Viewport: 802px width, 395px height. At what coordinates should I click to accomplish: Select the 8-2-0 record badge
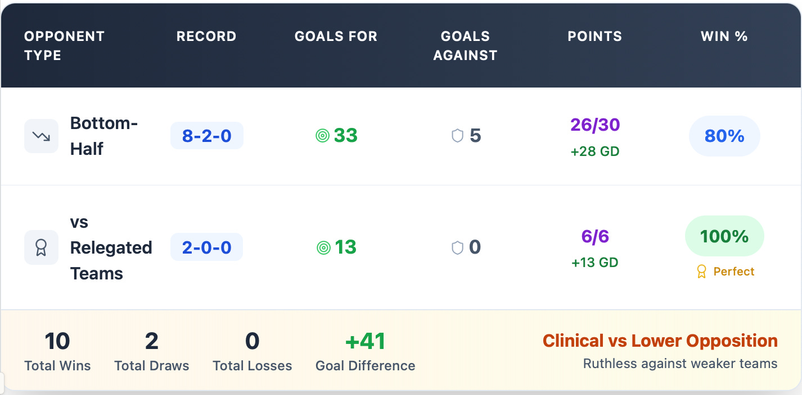(x=207, y=136)
